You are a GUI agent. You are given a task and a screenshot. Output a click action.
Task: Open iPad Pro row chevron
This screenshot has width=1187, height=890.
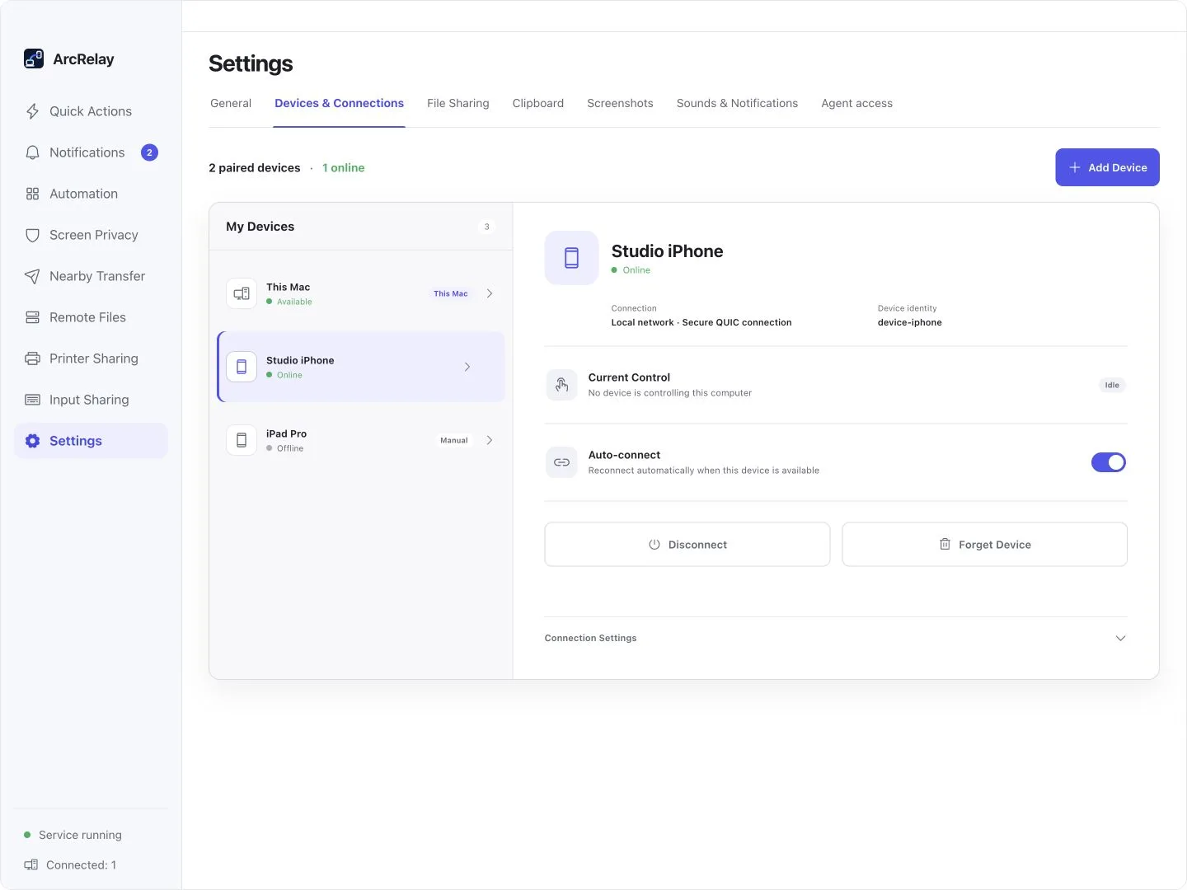coord(490,440)
